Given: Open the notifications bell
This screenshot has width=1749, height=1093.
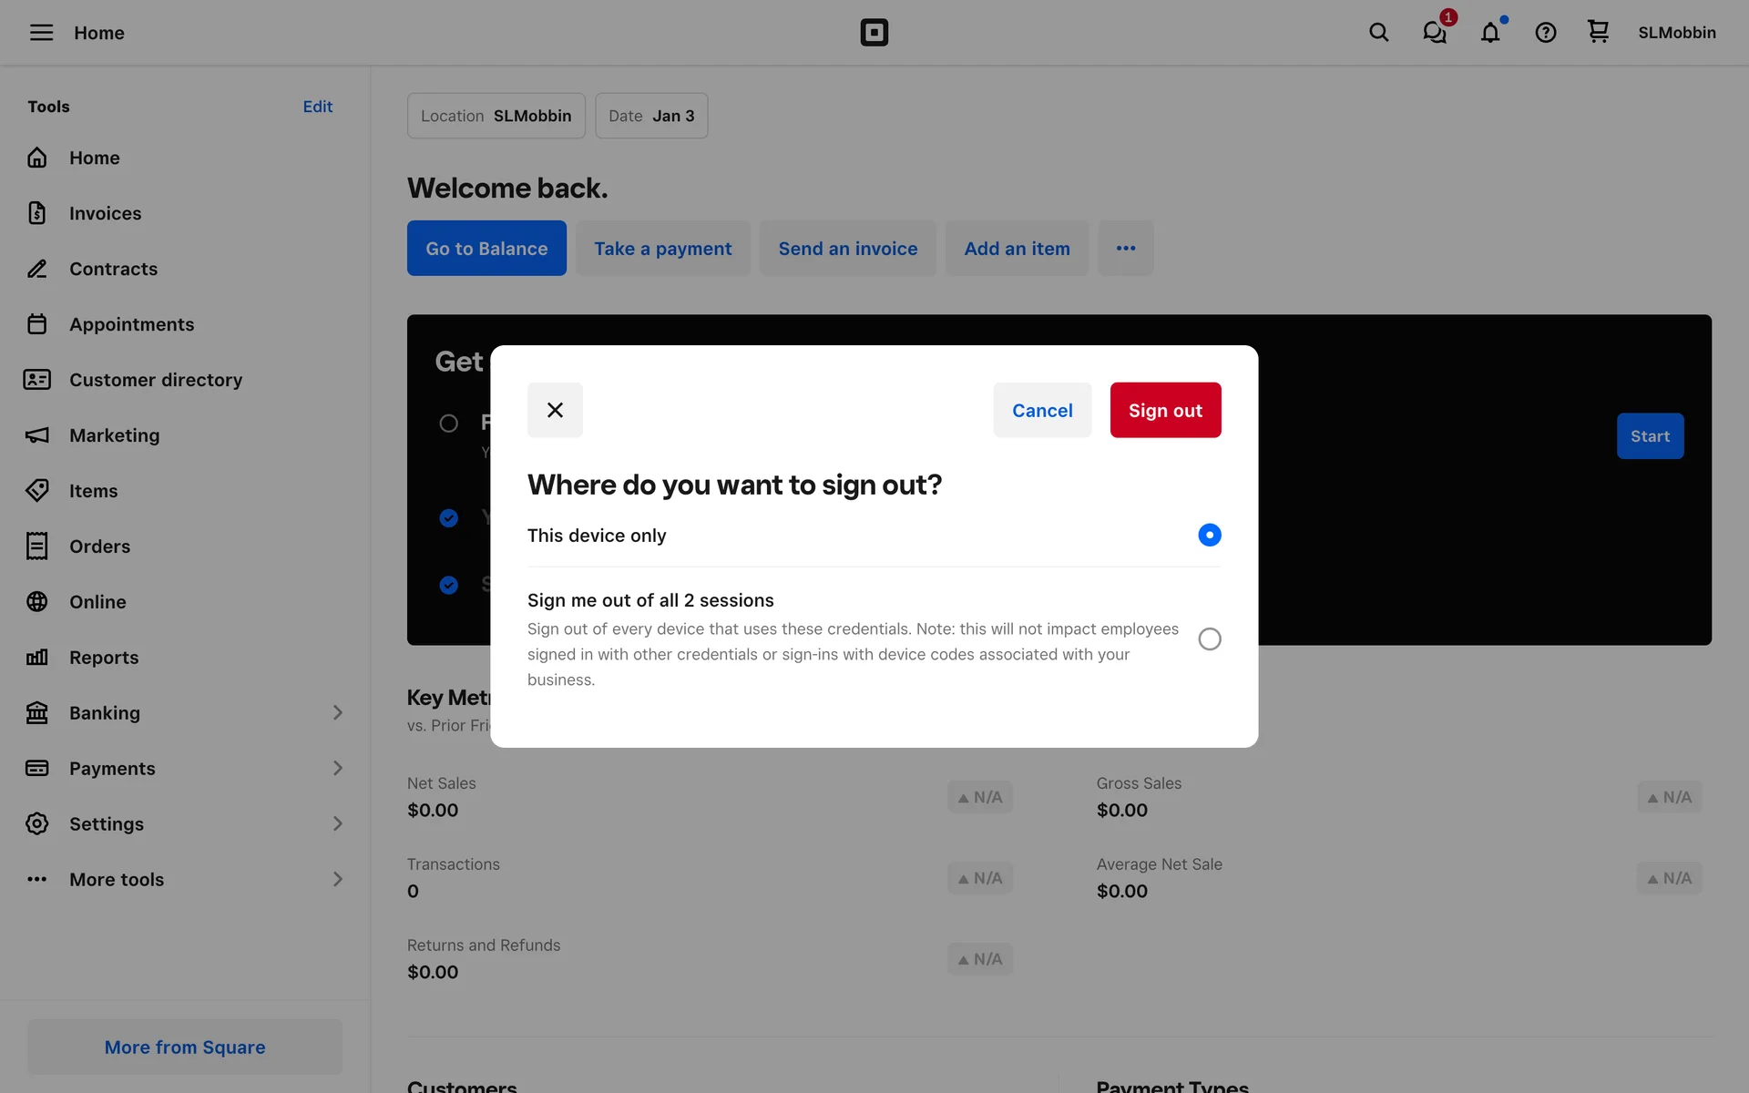Looking at the screenshot, I should 1490,33.
